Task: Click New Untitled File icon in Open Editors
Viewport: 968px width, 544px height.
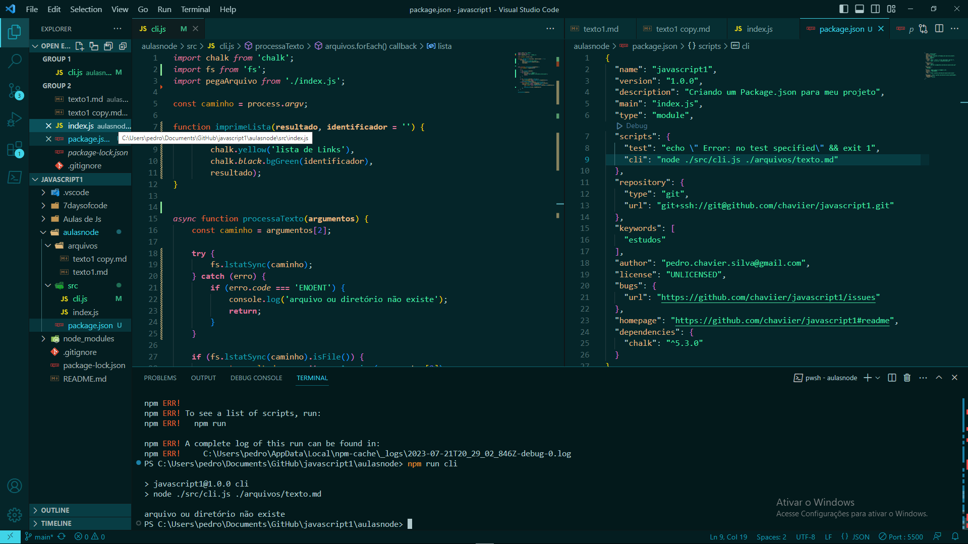Action: click(x=80, y=46)
